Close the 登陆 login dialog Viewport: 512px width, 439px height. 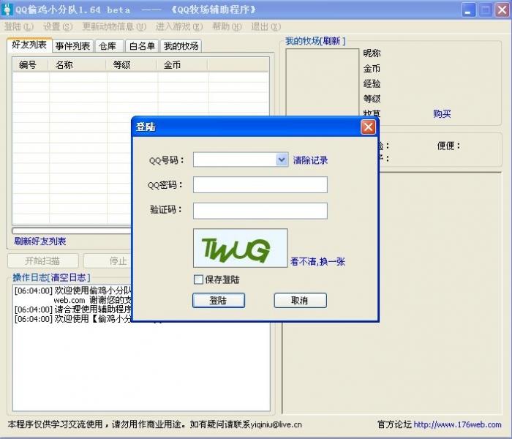(x=368, y=127)
